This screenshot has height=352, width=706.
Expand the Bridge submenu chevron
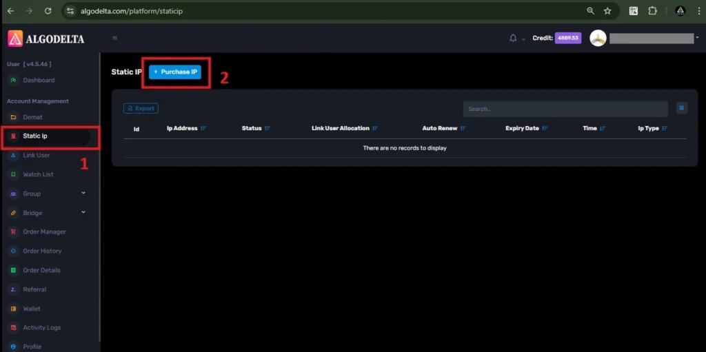point(83,212)
